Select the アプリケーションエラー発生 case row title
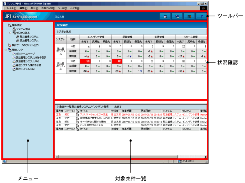Screen dimensions: 245x183 click(94, 115)
